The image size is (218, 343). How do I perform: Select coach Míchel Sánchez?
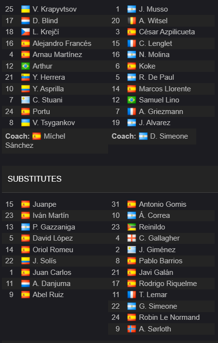click(x=35, y=141)
